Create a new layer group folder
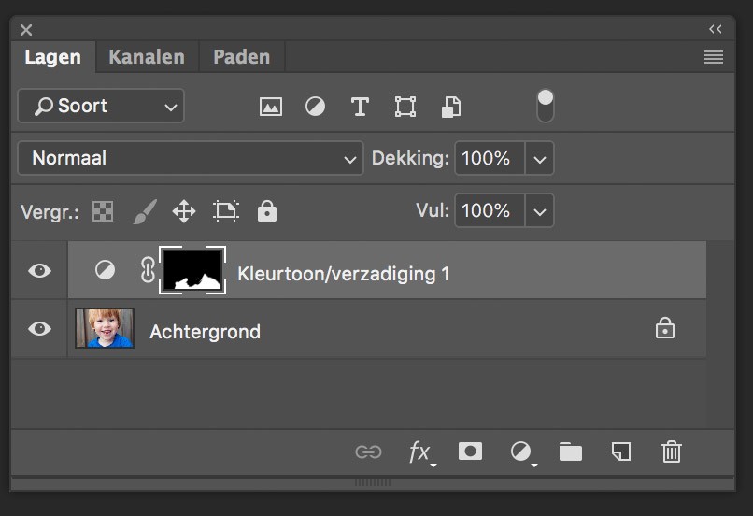Viewport: 753px width, 516px height. [570, 452]
